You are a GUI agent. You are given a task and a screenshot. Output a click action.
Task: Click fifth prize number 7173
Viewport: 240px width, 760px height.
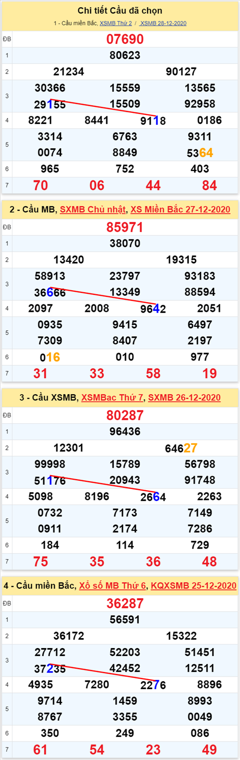125,513
